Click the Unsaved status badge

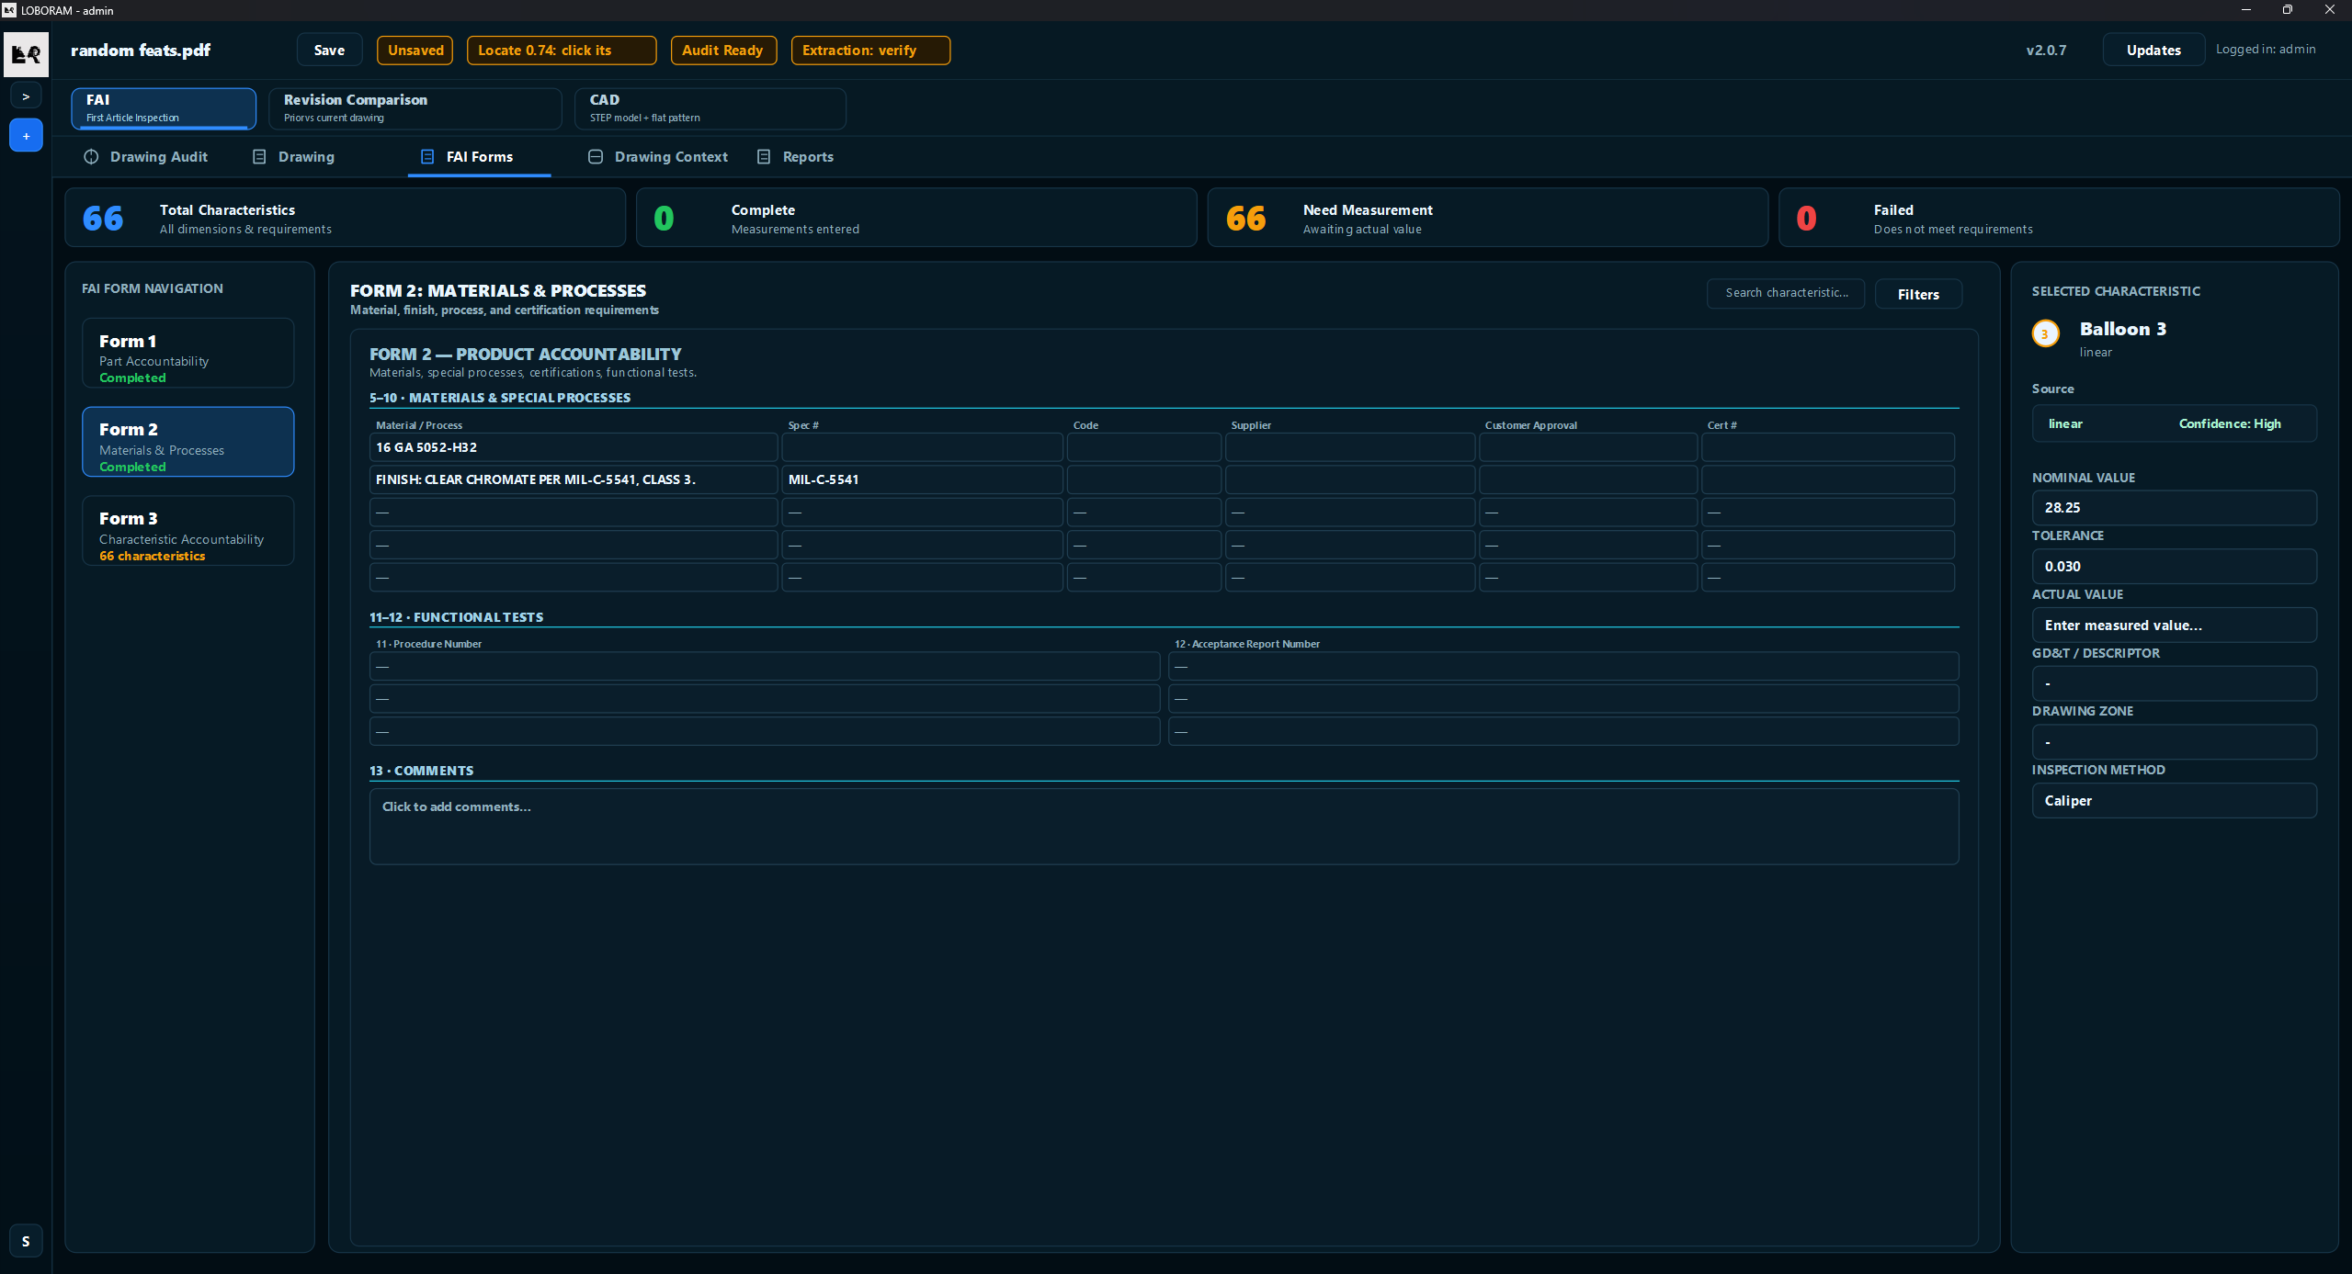click(415, 51)
